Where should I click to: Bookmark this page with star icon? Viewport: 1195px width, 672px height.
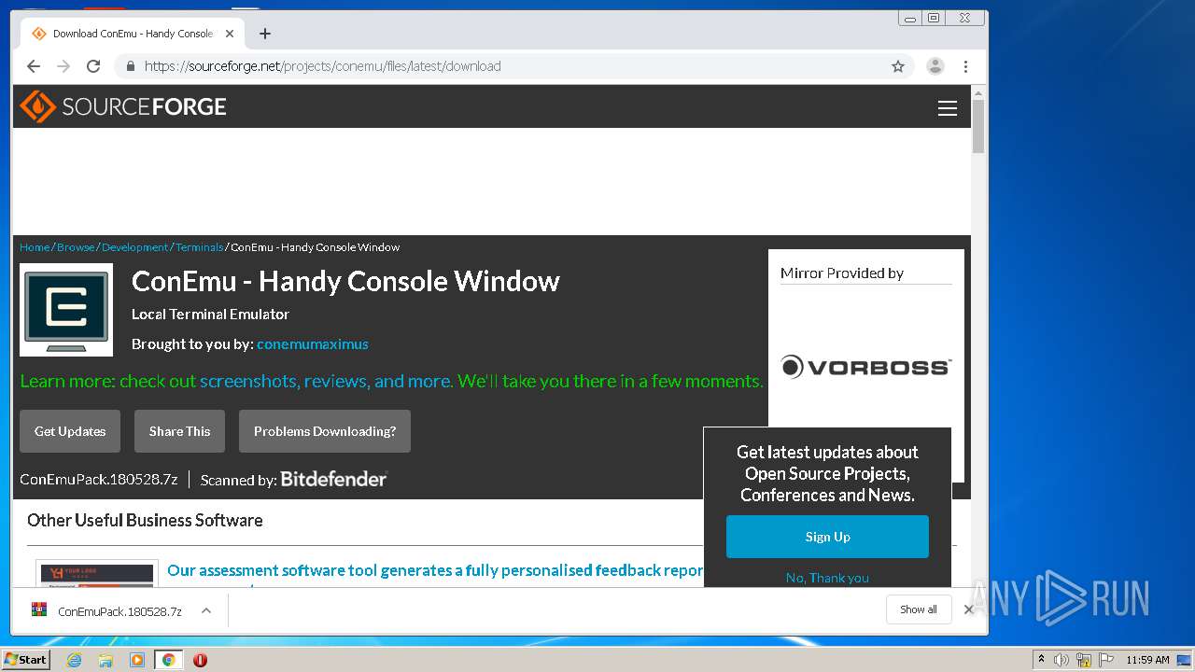898,66
